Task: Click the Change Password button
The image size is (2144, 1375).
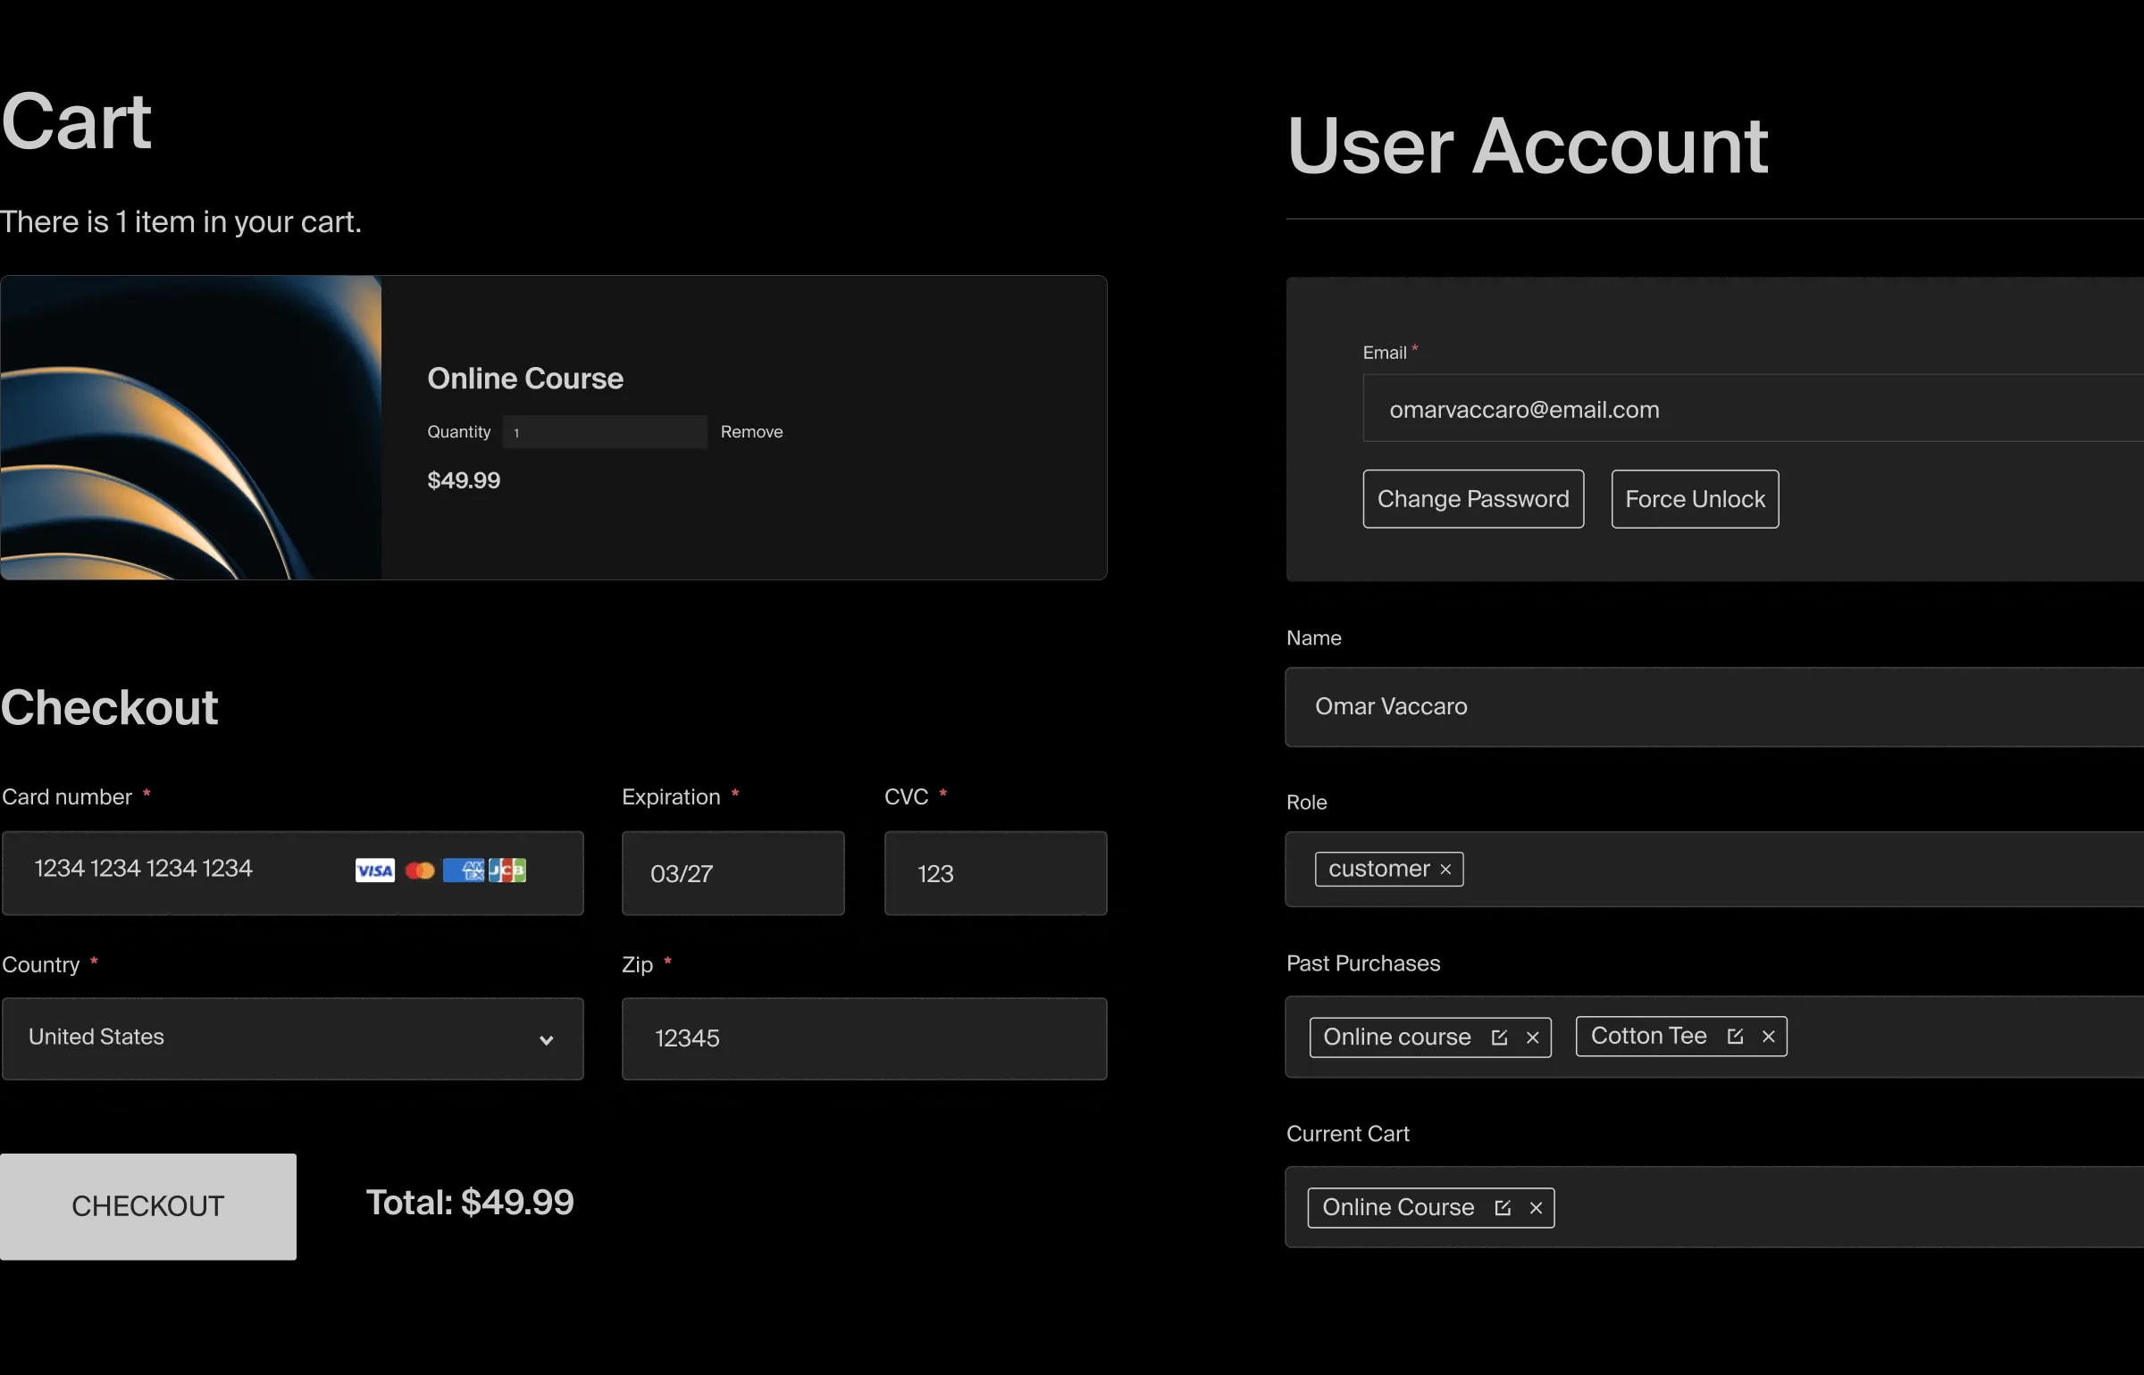Action: coord(1473,499)
